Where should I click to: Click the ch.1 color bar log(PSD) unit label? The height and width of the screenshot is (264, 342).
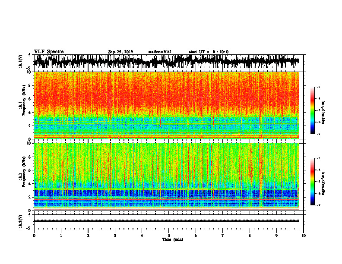pyautogui.click(x=323, y=112)
